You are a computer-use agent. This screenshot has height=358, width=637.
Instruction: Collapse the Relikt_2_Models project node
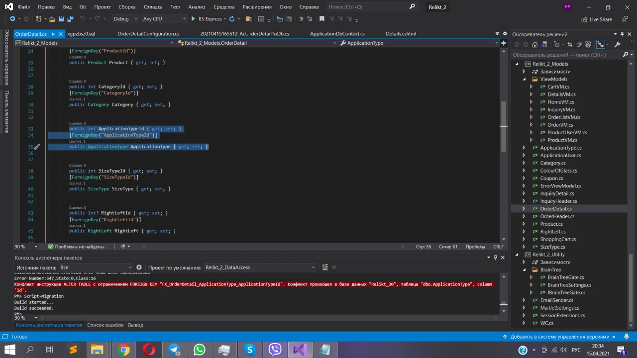click(517, 64)
